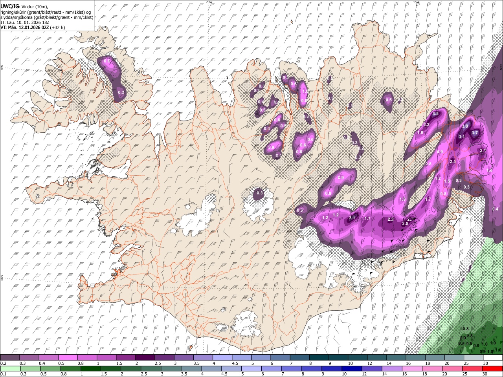Select the '2.1' snowfall value on the map
Screen dimensions: 503x377
pyautogui.click(x=483, y=150)
